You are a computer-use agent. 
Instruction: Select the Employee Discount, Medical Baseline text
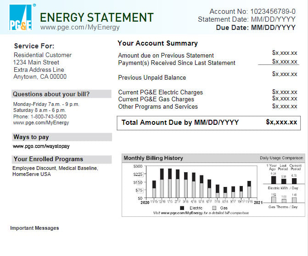point(55,168)
